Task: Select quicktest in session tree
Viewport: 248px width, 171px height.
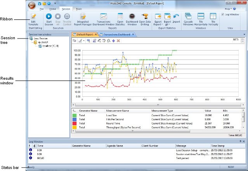Action: click(42, 43)
